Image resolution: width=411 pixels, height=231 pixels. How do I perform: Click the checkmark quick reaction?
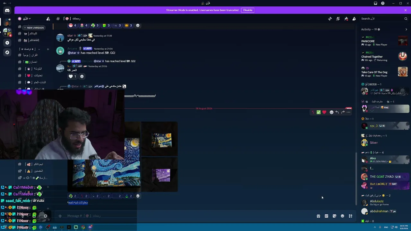pyautogui.click(x=319, y=112)
